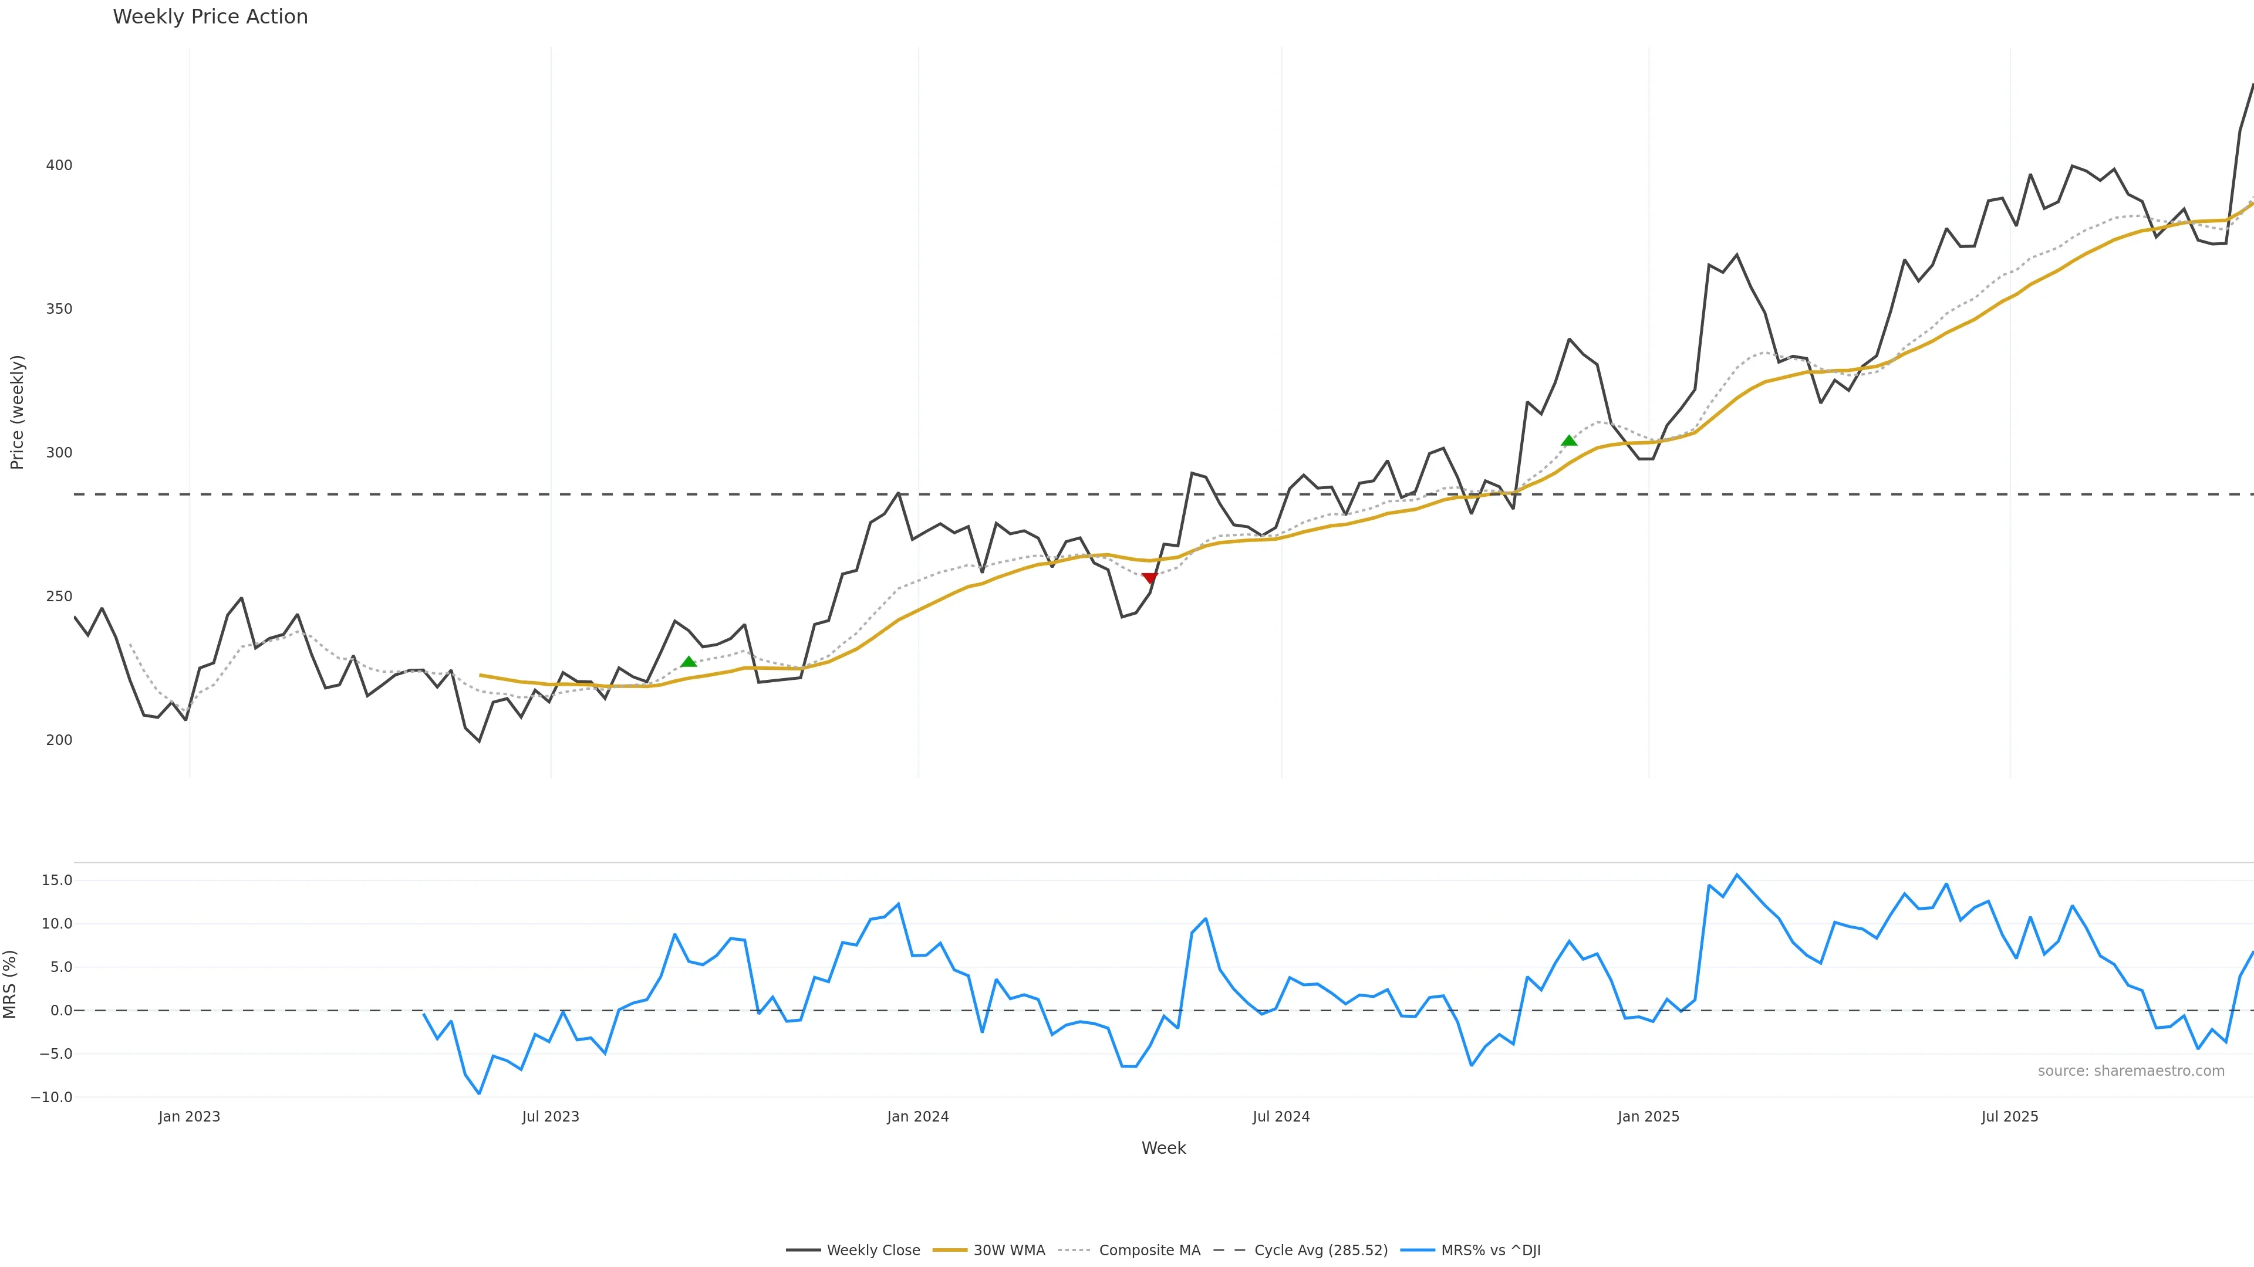This screenshot has width=2254, height=1267.
Task: Click the gold 30W WMA legend swatch
Action: click(949, 1251)
